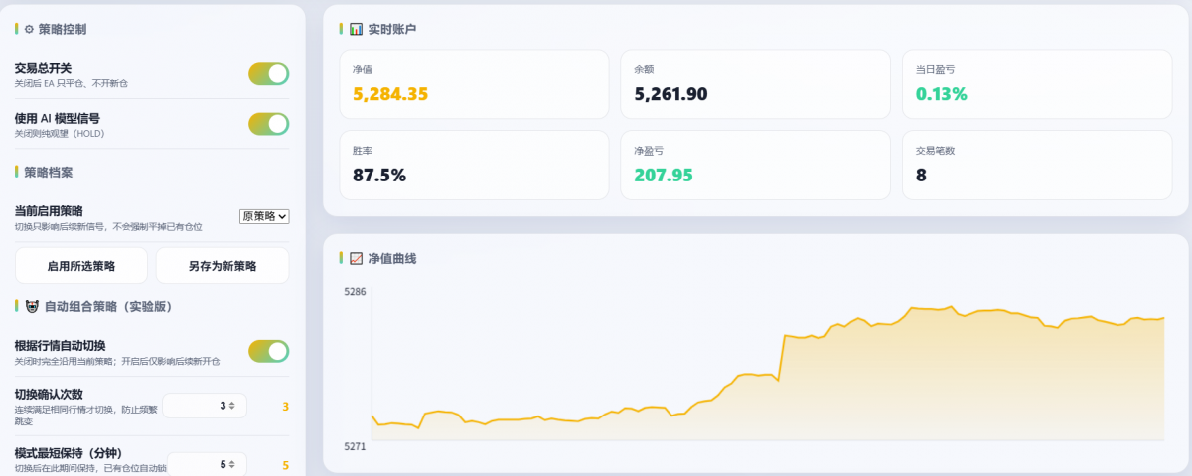Click the 交易笔数 card showing 8
The height and width of the screenshot is (476, 1192).
(x=1037, y=165)
